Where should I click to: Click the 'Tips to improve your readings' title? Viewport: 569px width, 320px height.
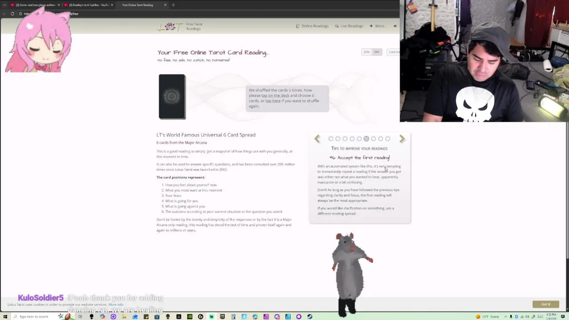point(359,148)
